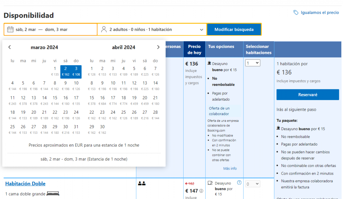Click the price match tag icon

pos(296,12)
